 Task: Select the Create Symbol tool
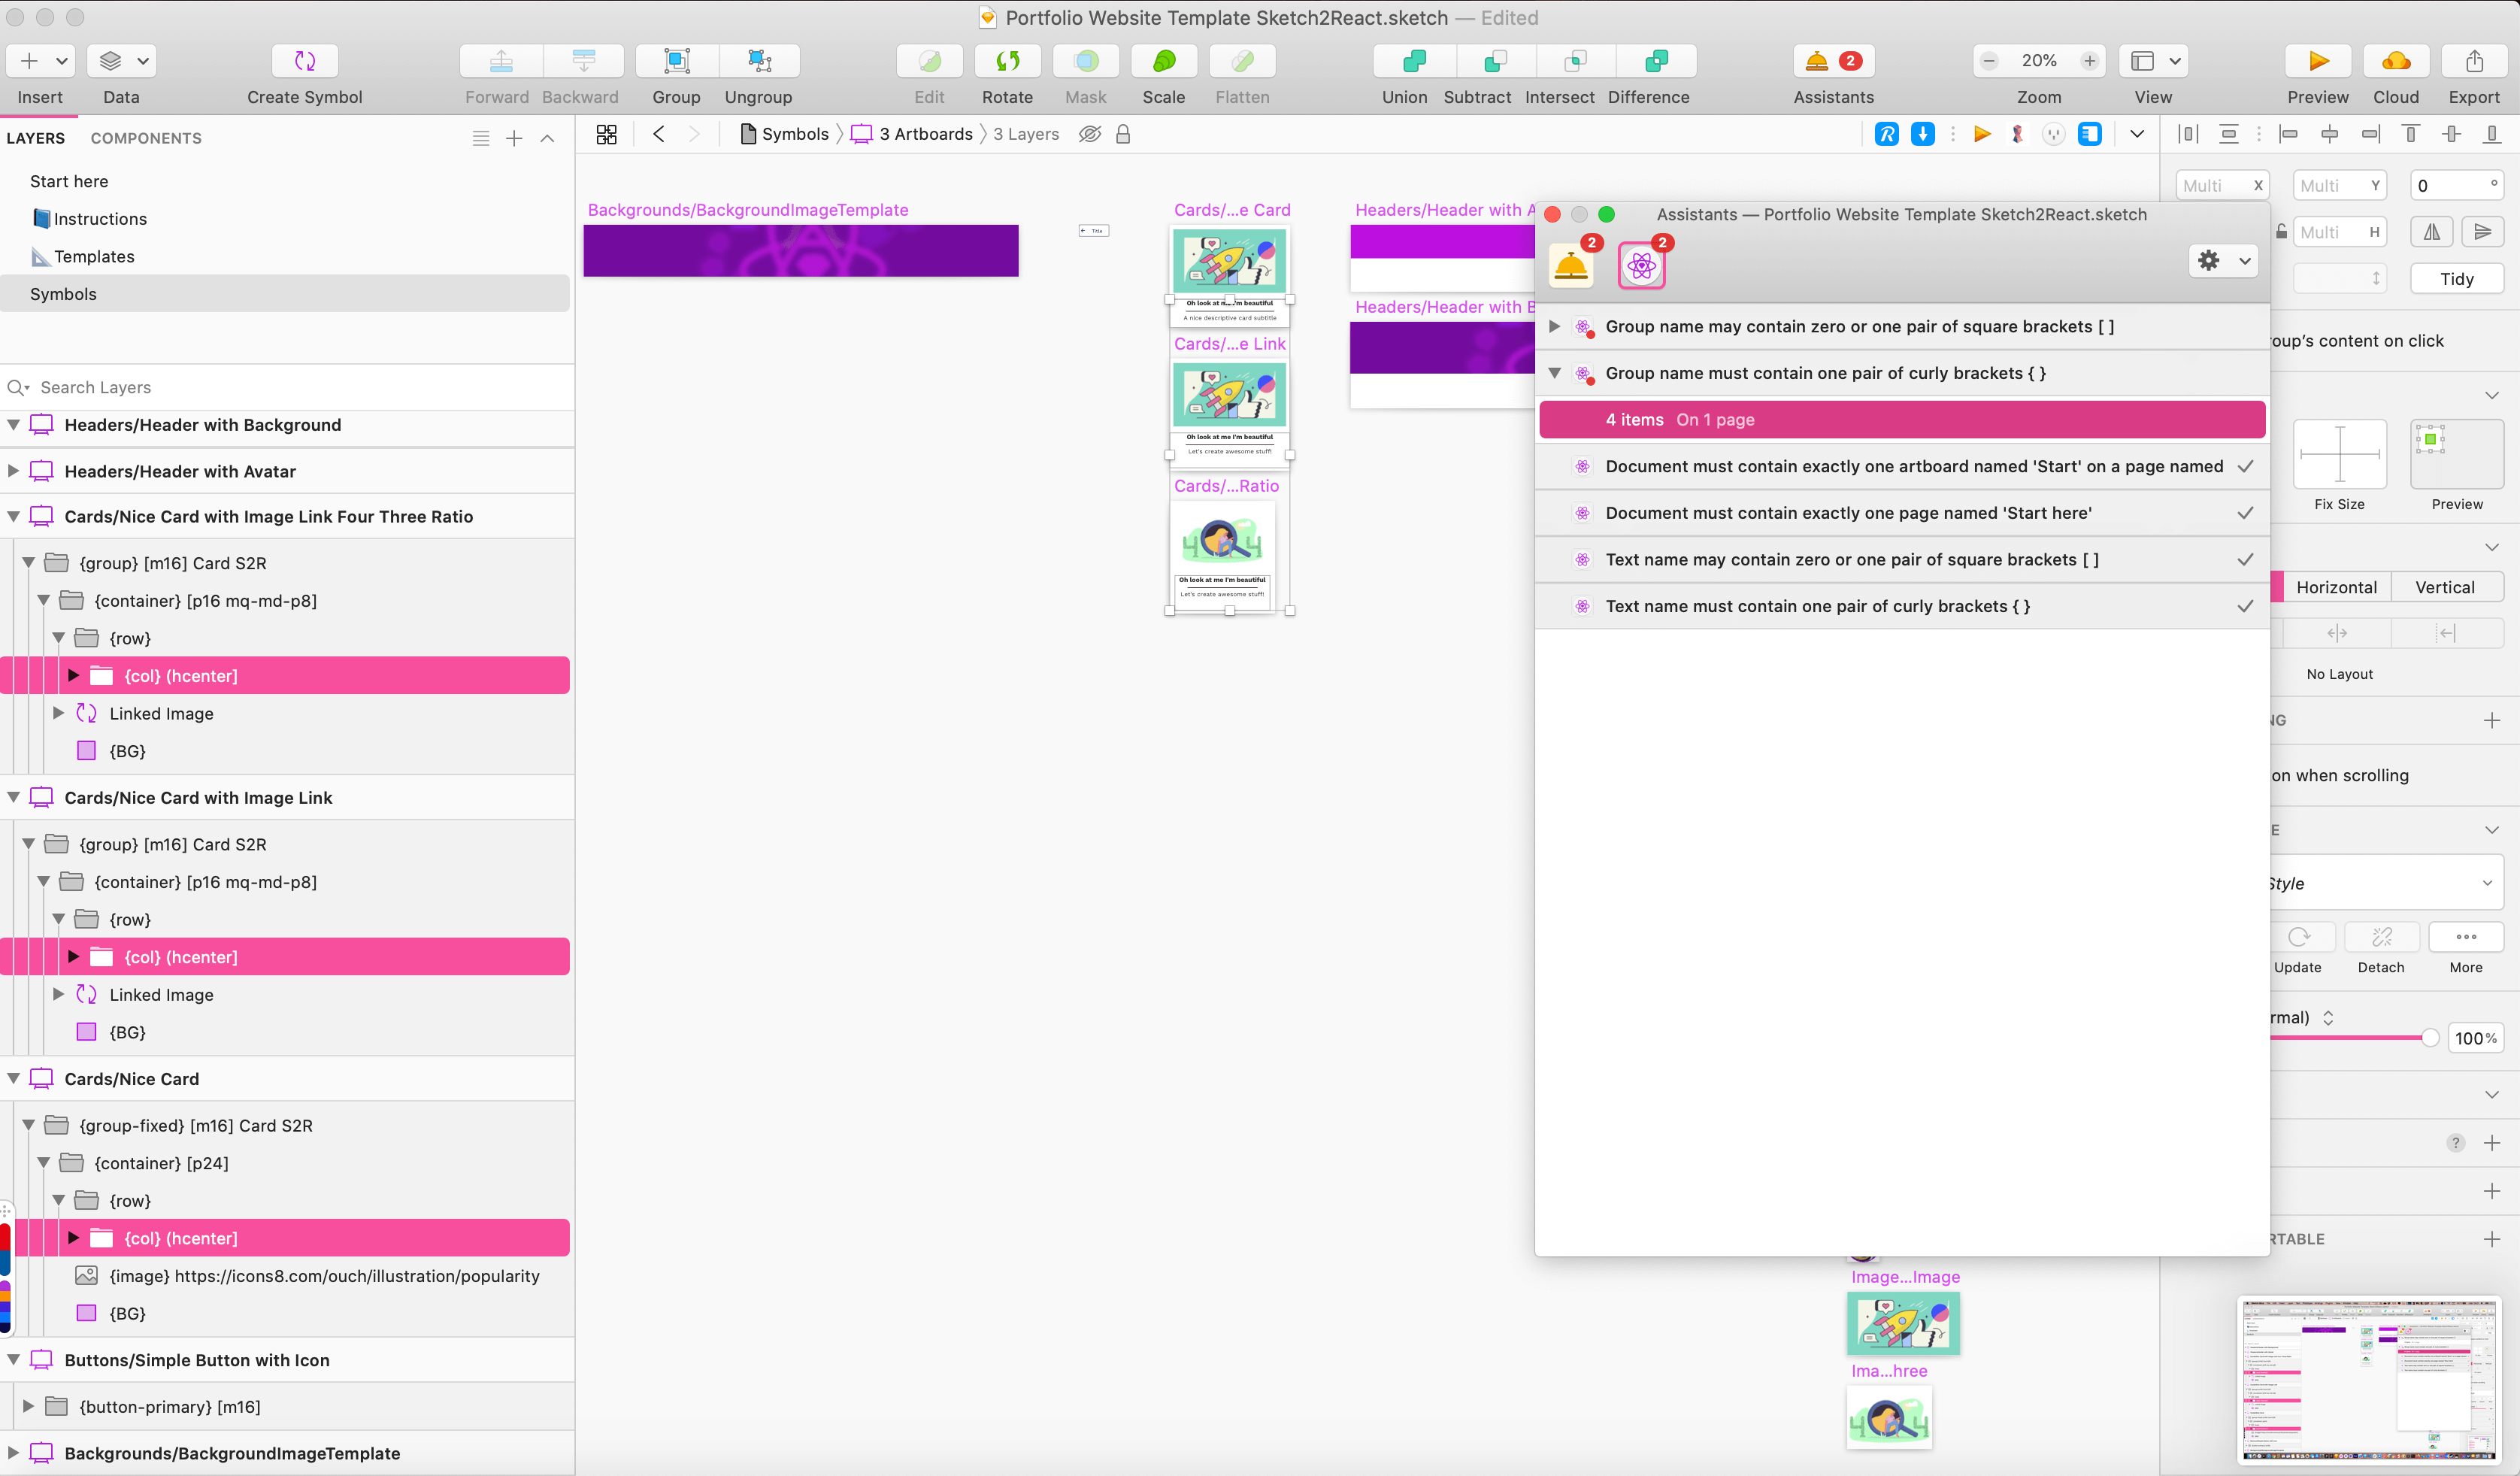pyautogui.click(x=305, y=61)
